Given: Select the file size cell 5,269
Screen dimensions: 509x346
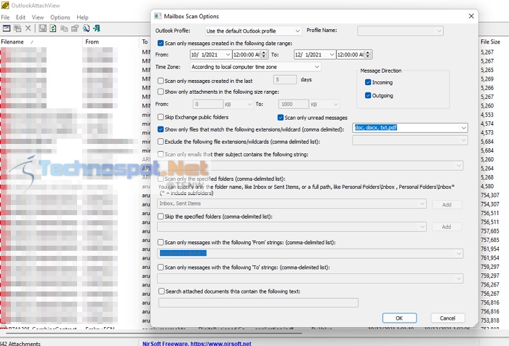Looking at the screenshot, I should pyautogui.click(x=487, y=79).
